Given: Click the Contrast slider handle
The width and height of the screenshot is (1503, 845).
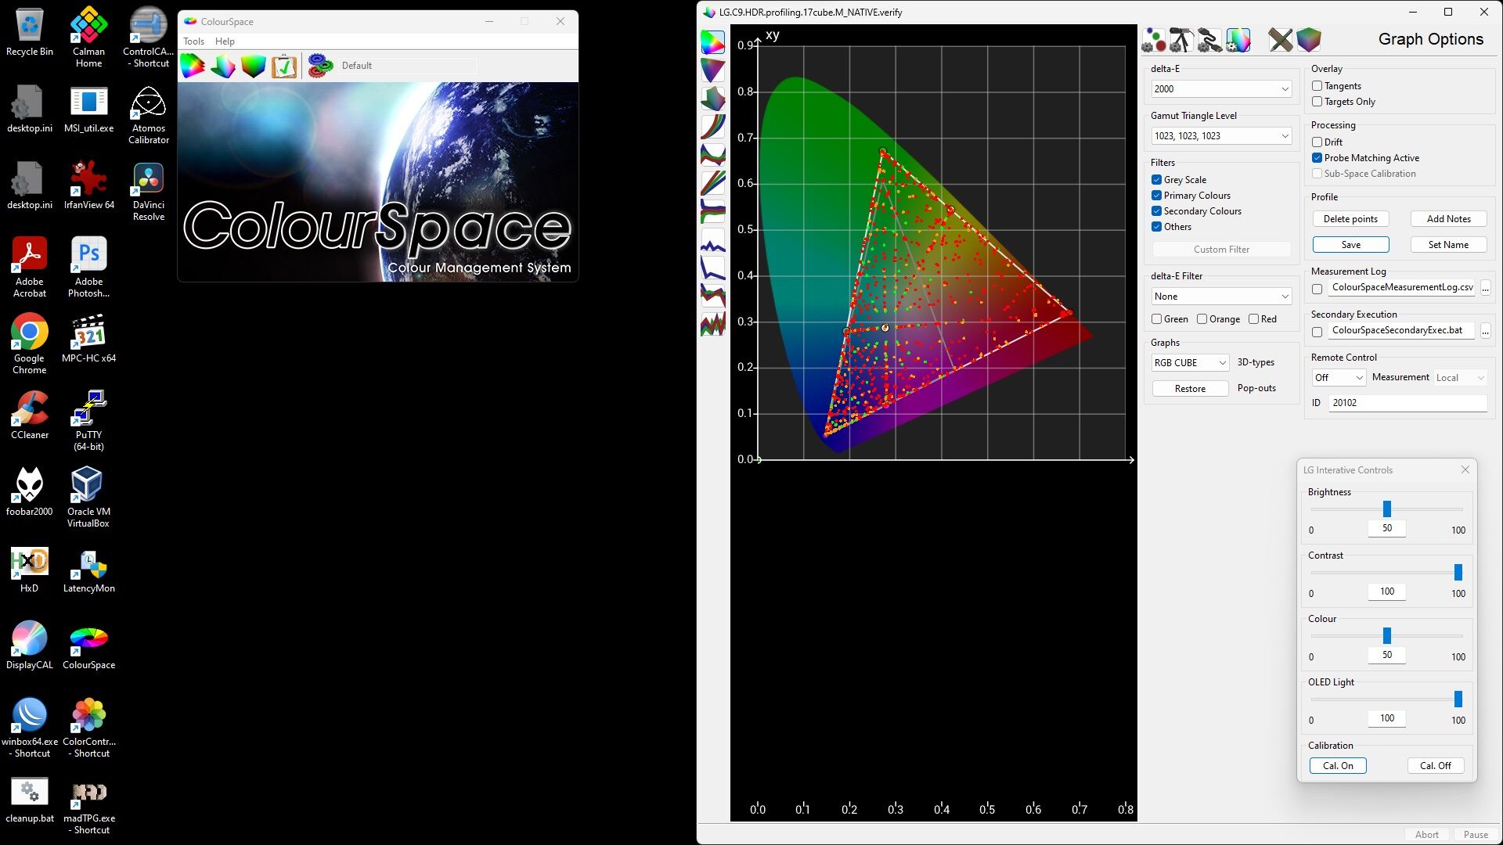Looking at the screenshot, I should coord(1458,573).
